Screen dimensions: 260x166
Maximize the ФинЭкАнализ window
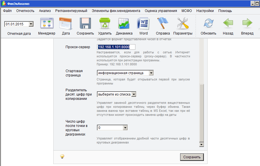257,3
